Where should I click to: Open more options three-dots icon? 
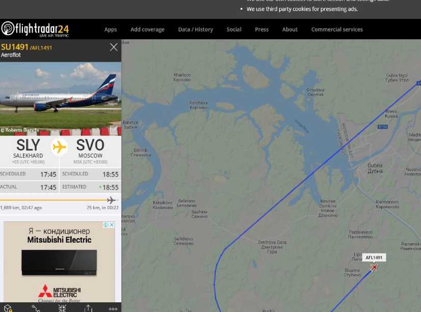[113, 309]
